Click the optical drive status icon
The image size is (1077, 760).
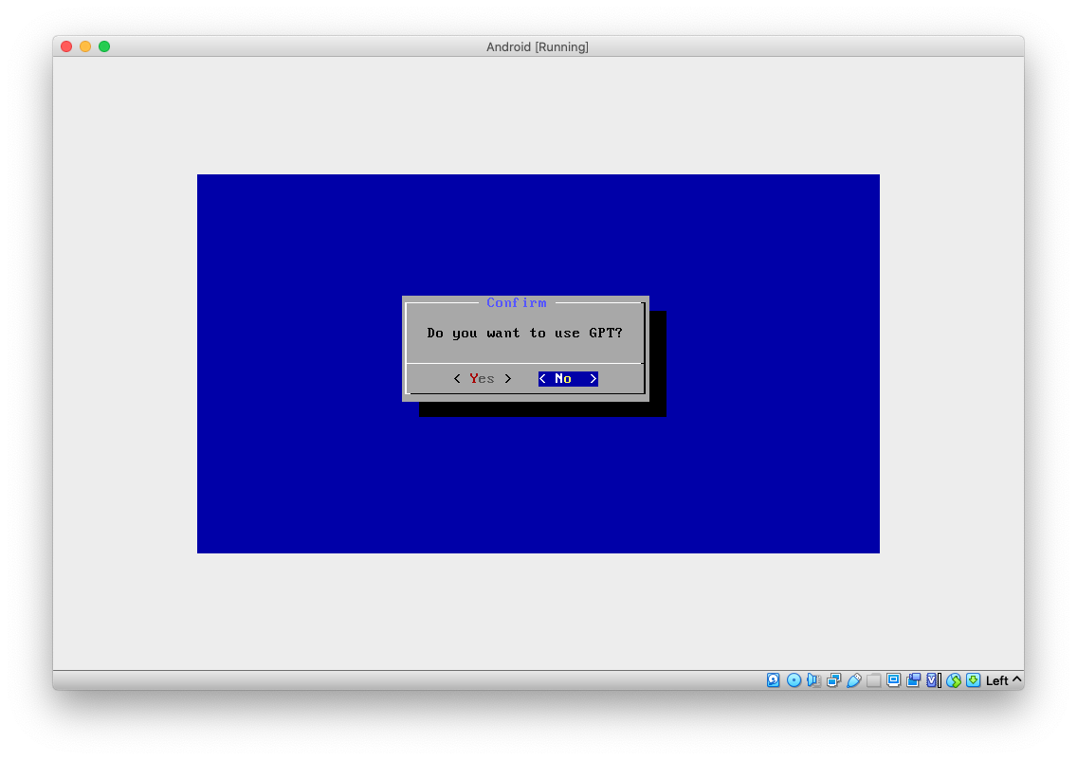794,679
